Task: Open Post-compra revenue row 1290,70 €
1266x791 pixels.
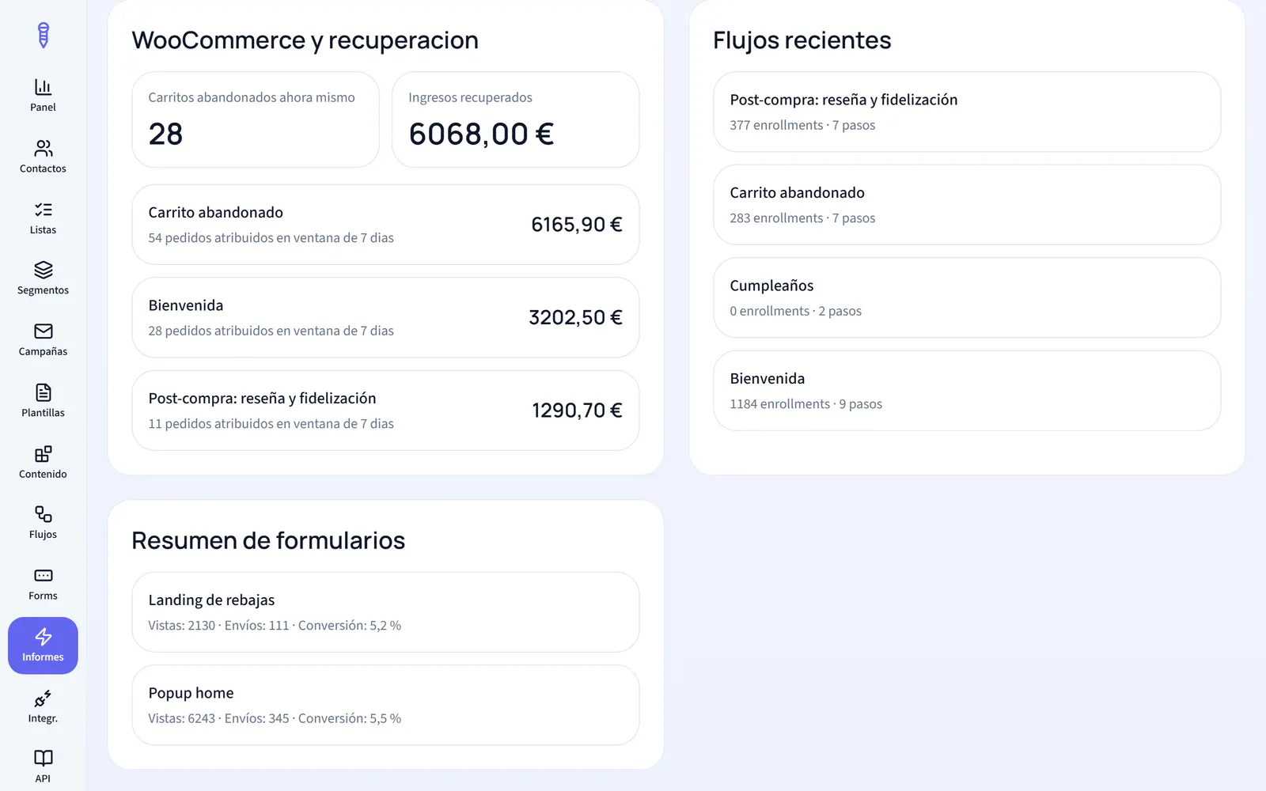Action: (385, 411)
